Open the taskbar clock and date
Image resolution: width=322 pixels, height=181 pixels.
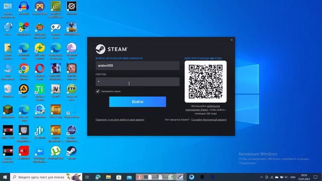tap(304, 177)
